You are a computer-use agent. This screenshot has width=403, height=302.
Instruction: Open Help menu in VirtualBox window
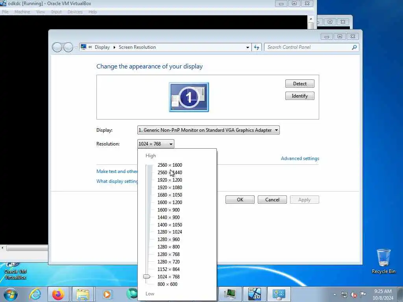coord(92,12)
